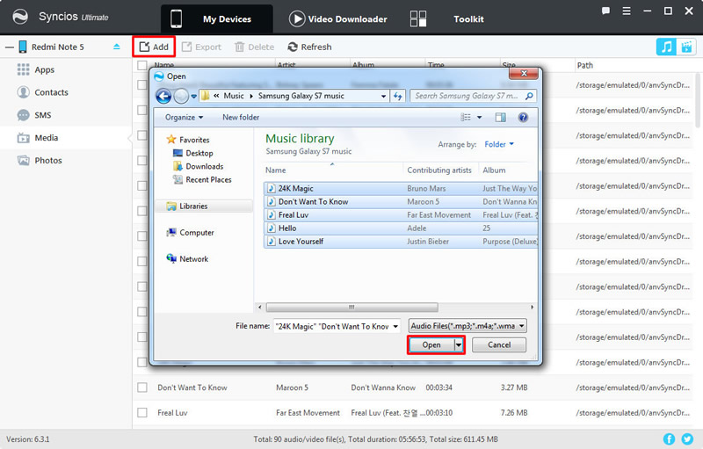Screen dimensions: 703x449
Task: Check the Freal Luv row checkbox
Action: coord(142,413)
